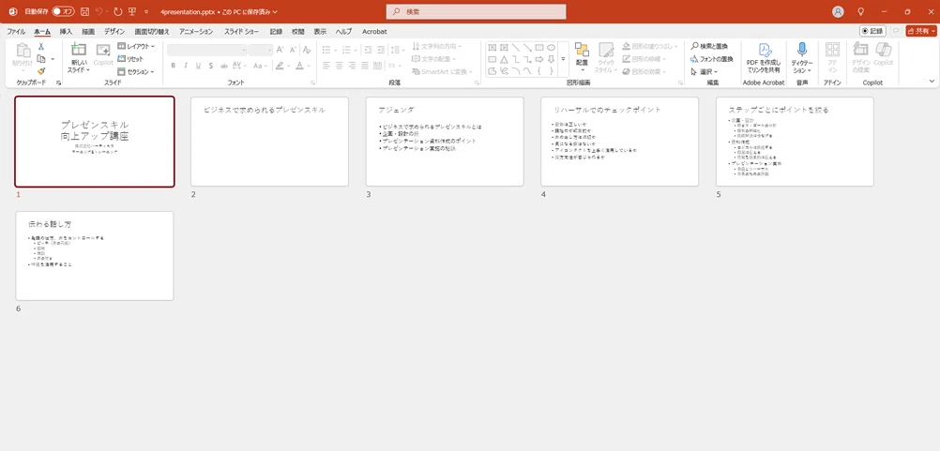Open the 画面切り替え tab
Viewport: 940px width, 451px height.
pyautogui.click(x=152, y=31)
